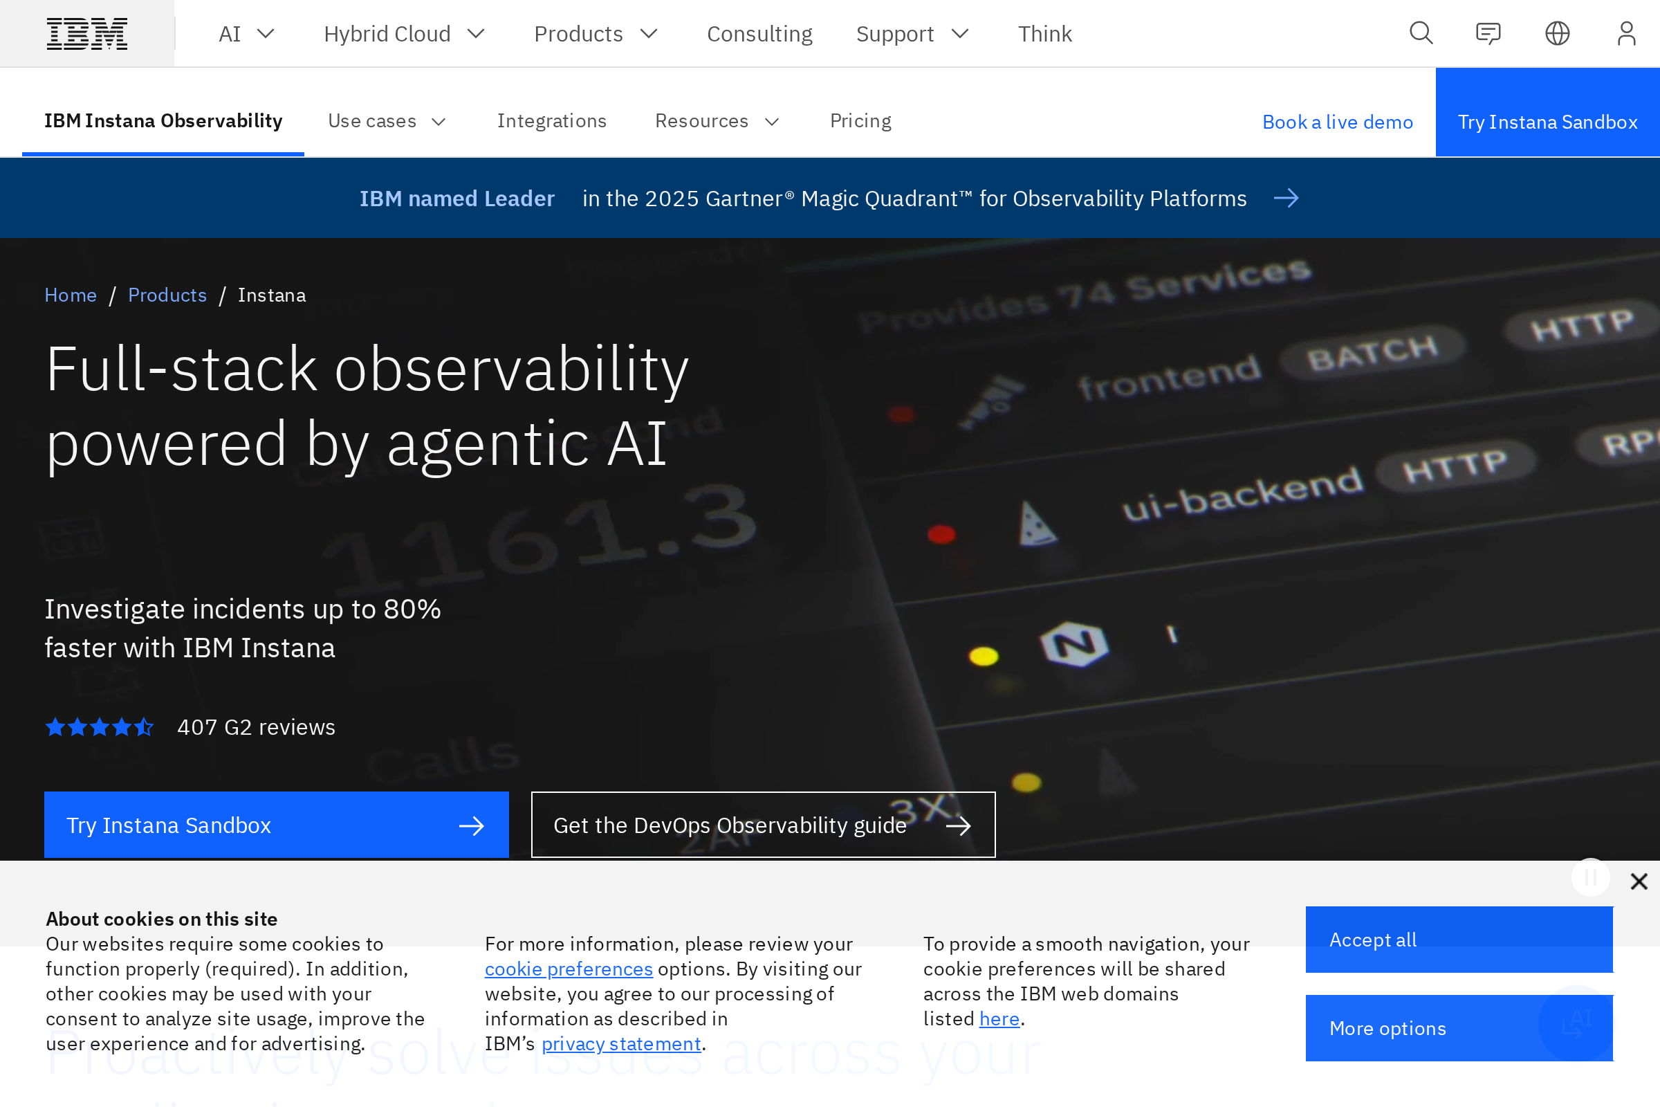
Task: Click the Products breadcrumb link
Action: [x=167, y=295]
